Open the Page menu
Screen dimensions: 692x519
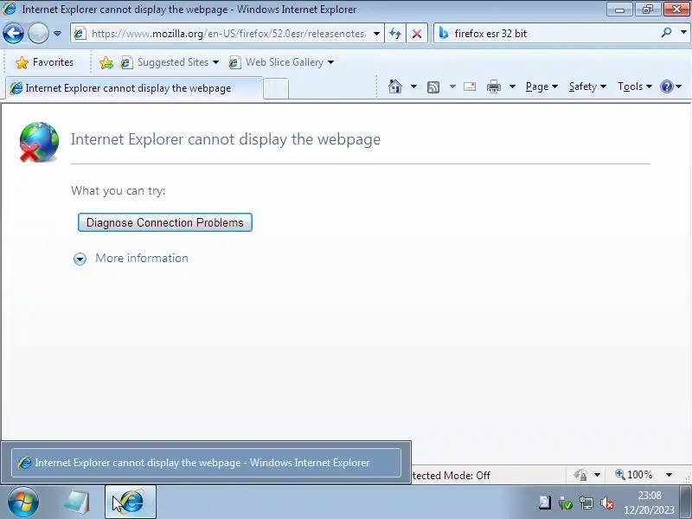click(x=541, y=86)
